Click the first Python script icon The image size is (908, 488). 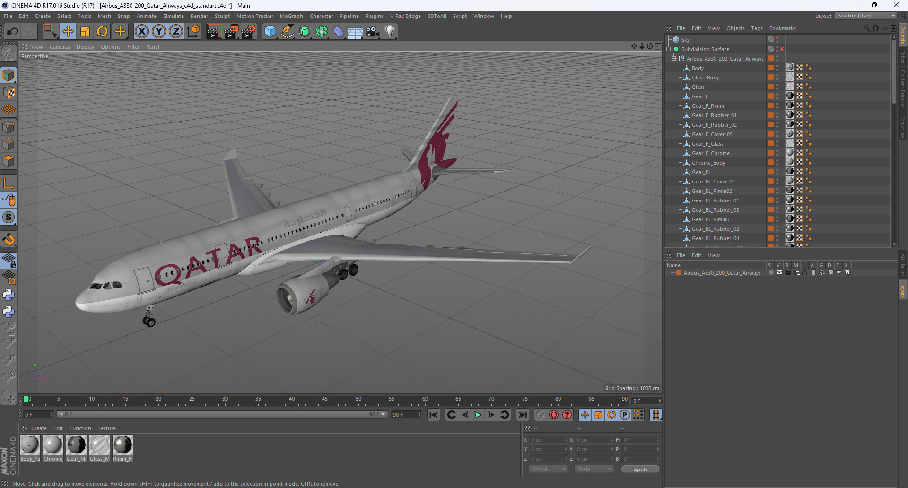(9, 295)
